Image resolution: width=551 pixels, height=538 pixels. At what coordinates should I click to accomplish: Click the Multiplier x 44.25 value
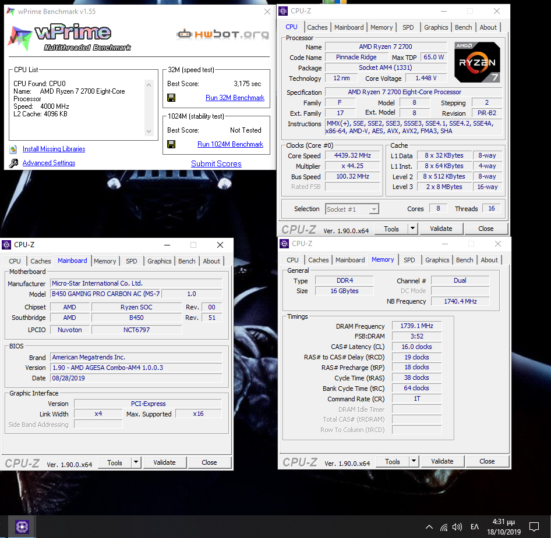[x=352, y=166]
